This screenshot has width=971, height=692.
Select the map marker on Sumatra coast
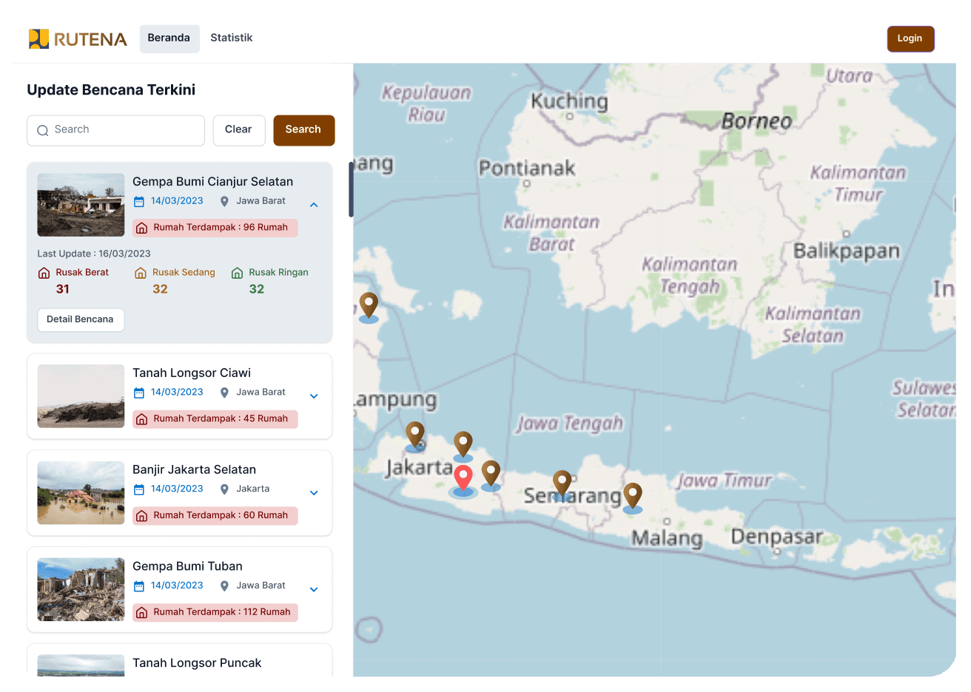[369, 306]
